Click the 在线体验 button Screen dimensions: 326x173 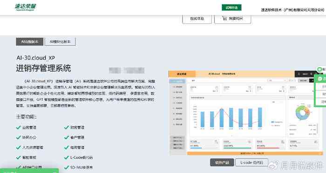197,19
